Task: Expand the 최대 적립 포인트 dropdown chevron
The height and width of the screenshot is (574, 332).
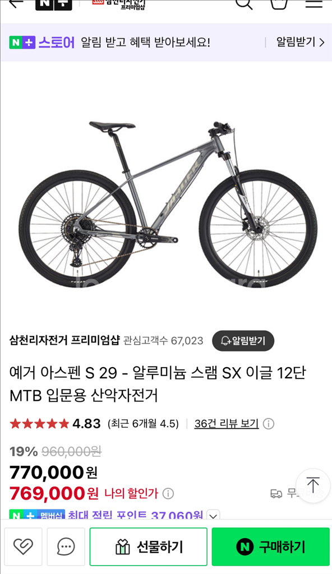Action: 213,516
